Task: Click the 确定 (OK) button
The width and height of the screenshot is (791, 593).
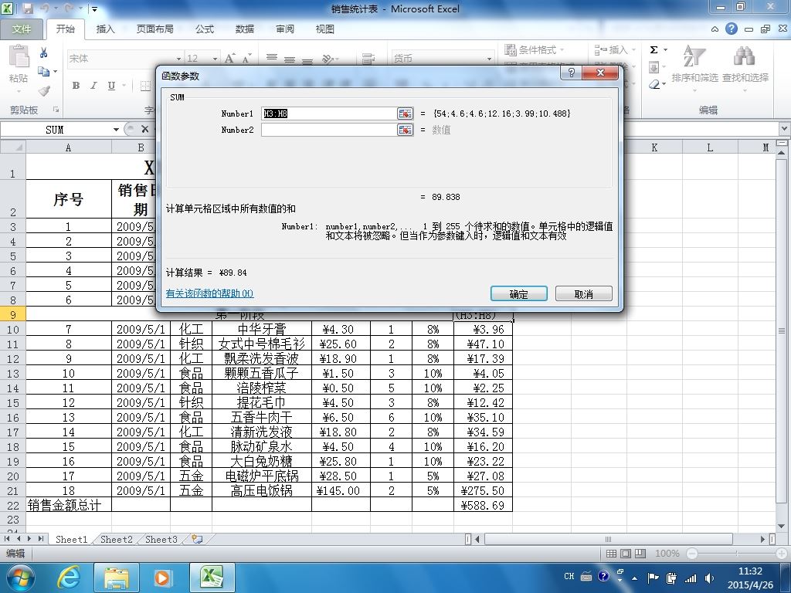Action: coord(518,294)
